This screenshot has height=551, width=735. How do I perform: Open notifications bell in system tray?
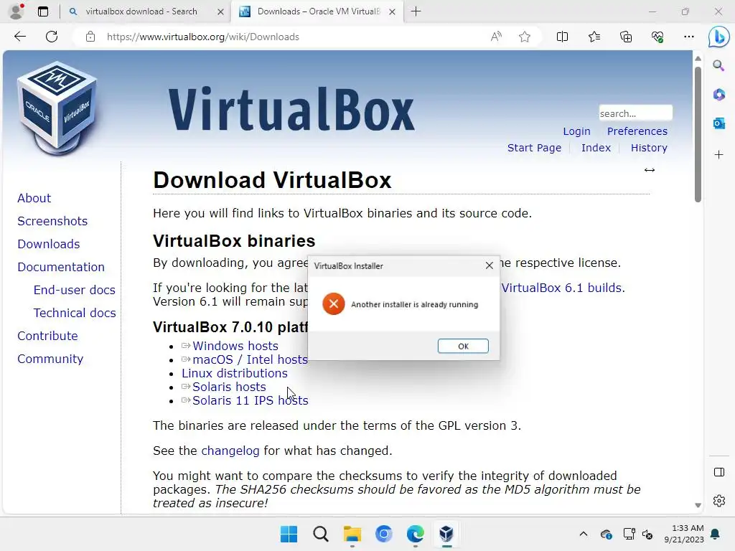click(x=716, y=534)
